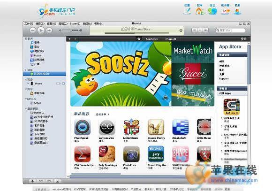The width and height of the screenshot is (272, 191).
Task: Open the CFA Formula app icon
Action: pyautogui.click(x=83, y=154)
